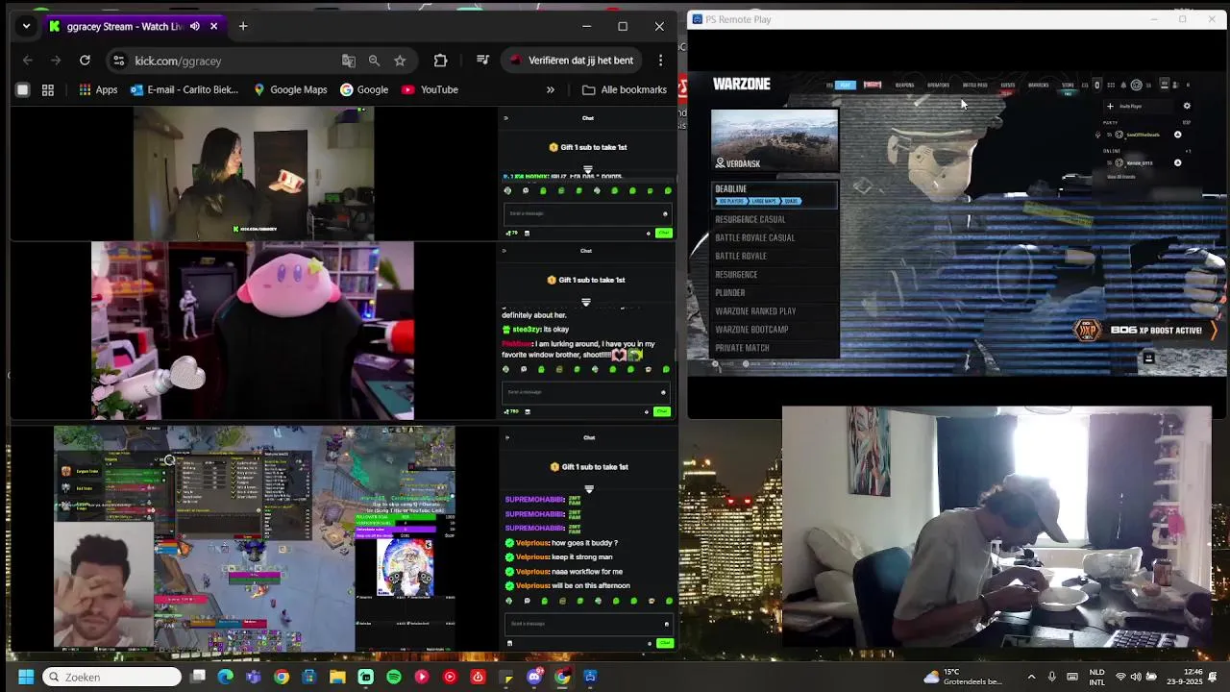Open the STORE tab in Warzone
Screen dimensions: 1230x692
point(1068,85)
